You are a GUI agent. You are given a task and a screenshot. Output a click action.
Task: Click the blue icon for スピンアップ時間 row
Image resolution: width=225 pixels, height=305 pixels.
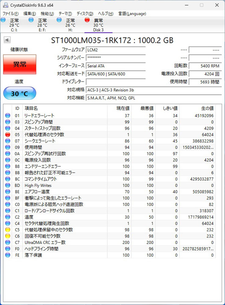tap(8, 122)
